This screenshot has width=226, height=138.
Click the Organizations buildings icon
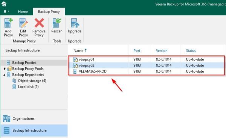6,118
